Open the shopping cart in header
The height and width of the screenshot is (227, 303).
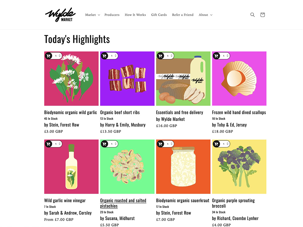tap(262, 15)
